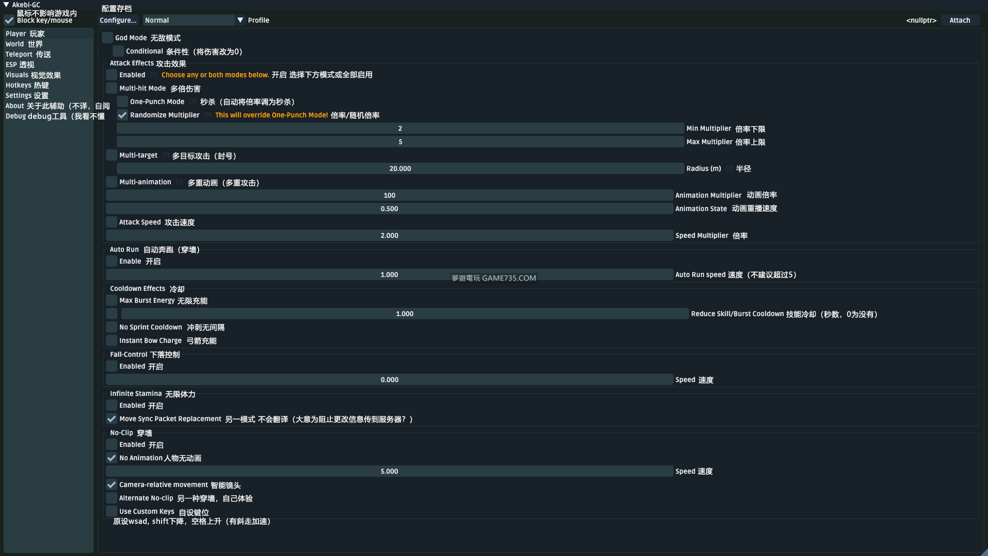Click the (?) help icon beside Randomize Multiplier

click(207, 115)
